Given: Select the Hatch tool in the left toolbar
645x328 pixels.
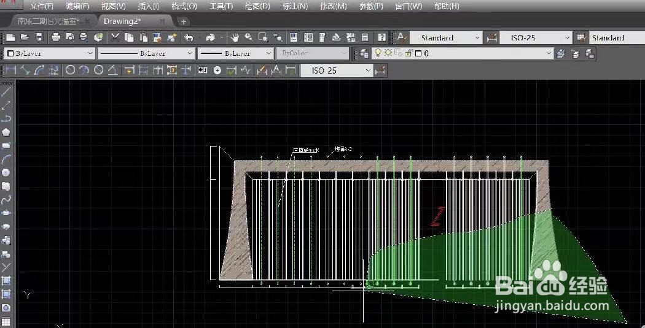Looking at the screenshot, I should 6,281.
